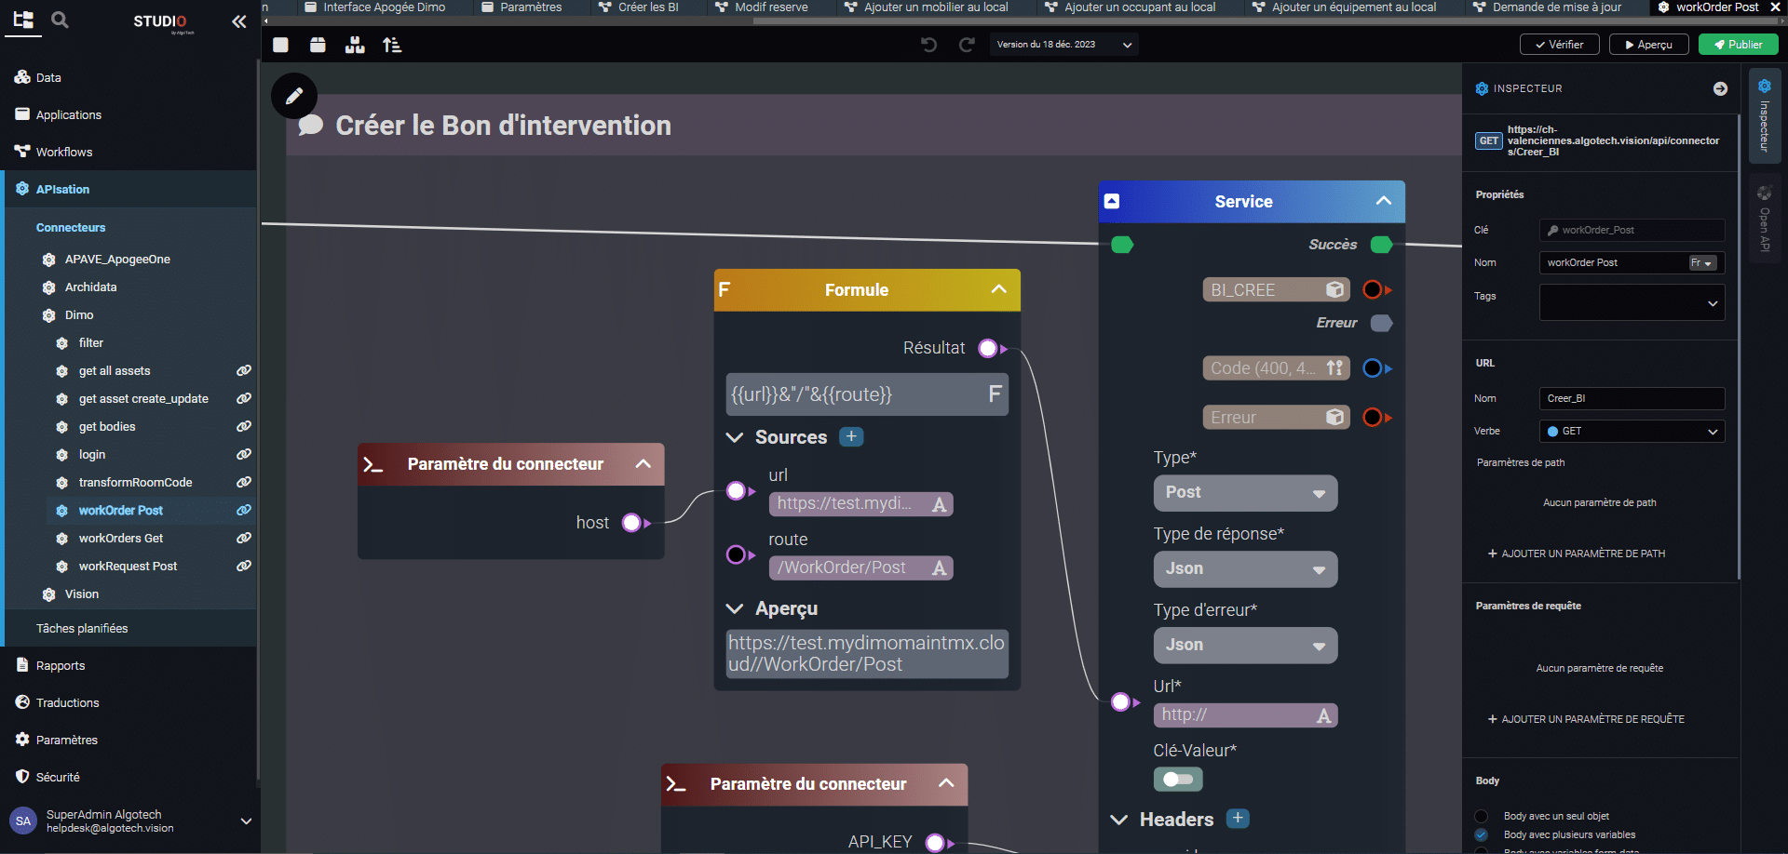The width and height of the screenshot is (1788, 854).
Task: Add a source with the Sources plus icon
Action: (x=851, y=437)
